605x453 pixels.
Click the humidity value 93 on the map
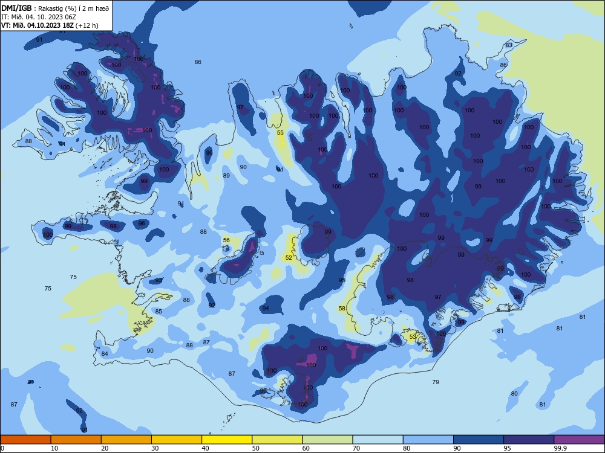[x=159, y=280]
